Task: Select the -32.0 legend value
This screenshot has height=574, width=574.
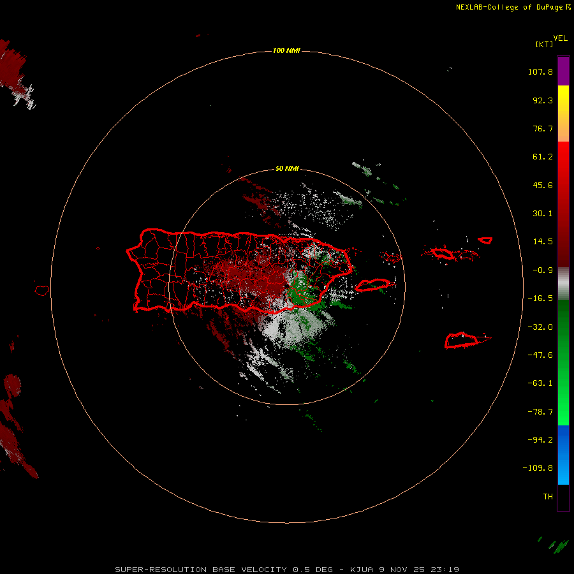Action: pyautogui.click(x=540, y=327)
